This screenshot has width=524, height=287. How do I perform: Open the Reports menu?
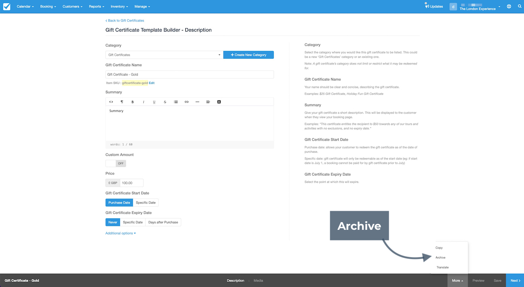[x=97, y=7]
